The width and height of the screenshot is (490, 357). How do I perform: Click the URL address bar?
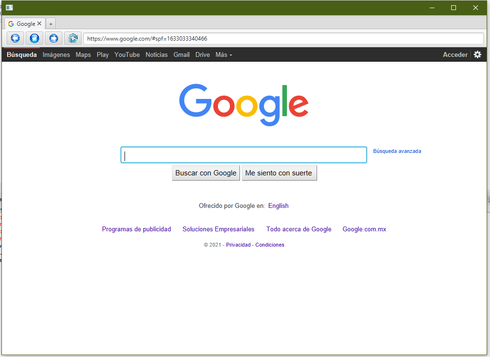tap(284, 39)
